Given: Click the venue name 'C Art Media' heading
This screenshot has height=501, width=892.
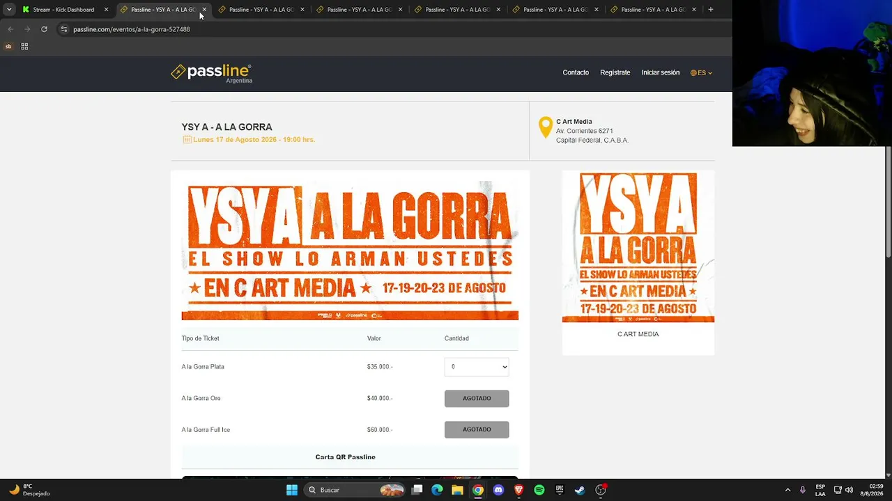Looking at the screenshot, I should coord(574,122).
